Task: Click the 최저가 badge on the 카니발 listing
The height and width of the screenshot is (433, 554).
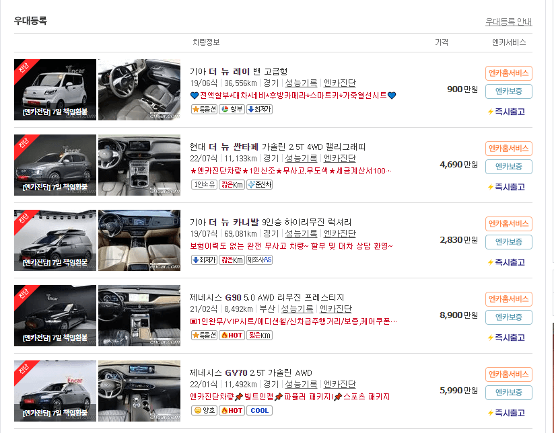Action: pos(205,261)
